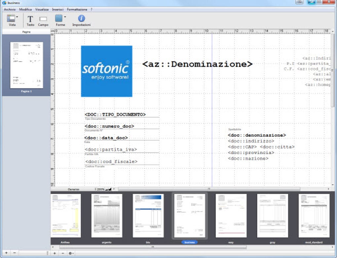
Task: Select the Testo text tool
Action: point(30,20)
